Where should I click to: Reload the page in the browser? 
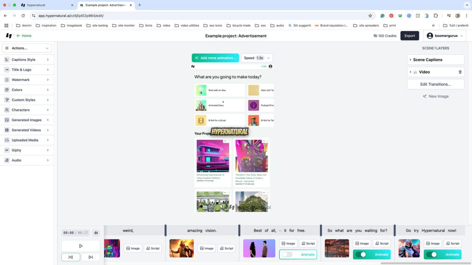point(23,16)
